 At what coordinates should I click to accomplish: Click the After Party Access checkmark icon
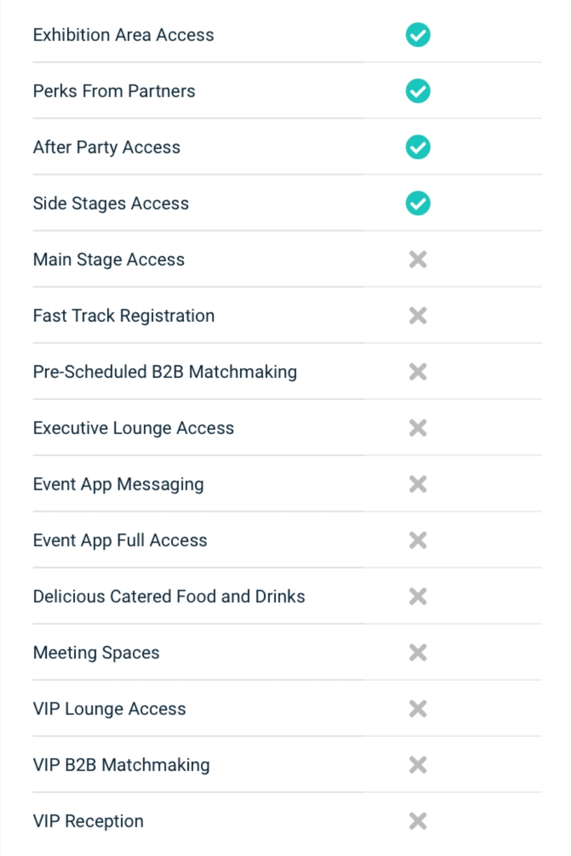click(x=418, y=147)
